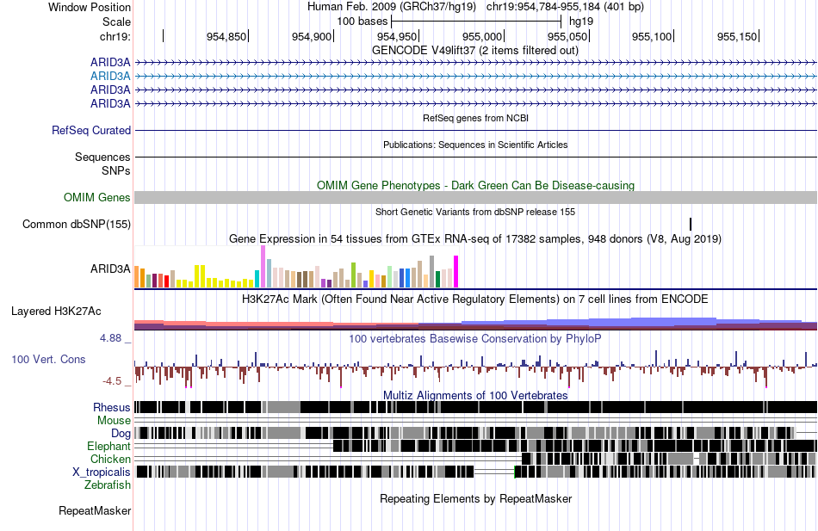Click the magenta last GTEx expression bar

click(x=456, y=272)
